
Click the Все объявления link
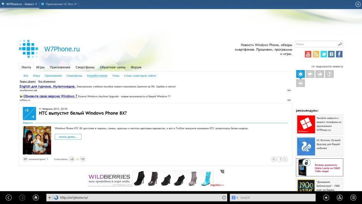coord(47,81)
